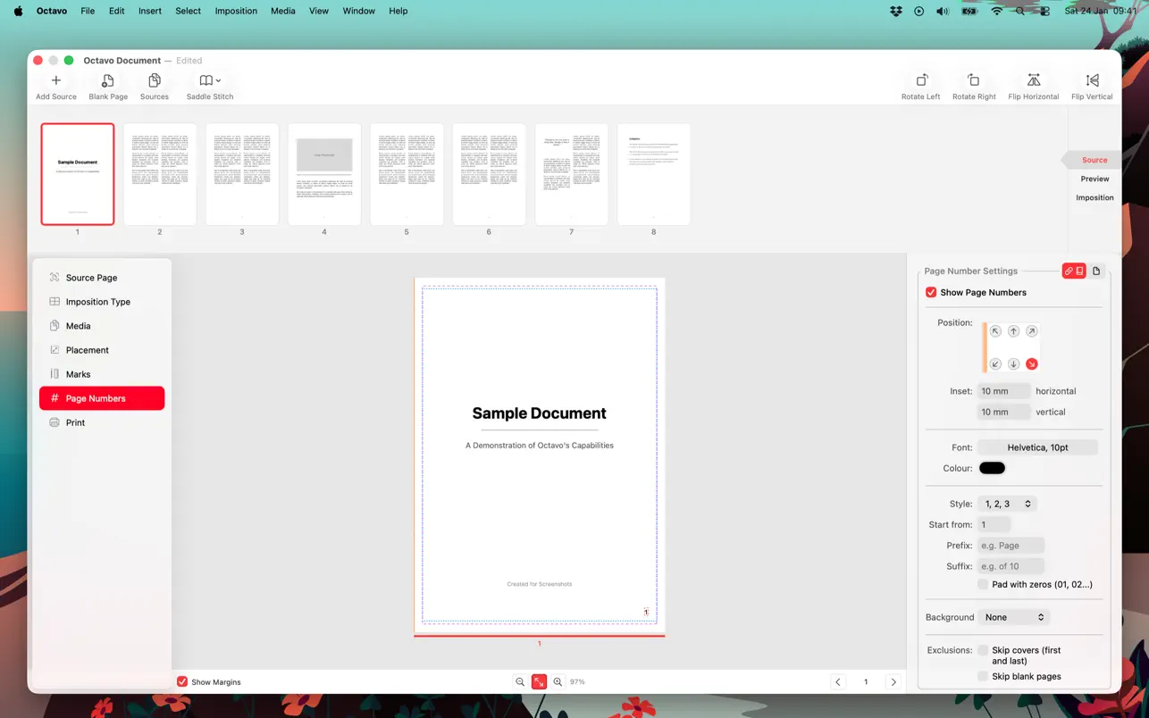This screenshot has width=1149, height=718.
Task: Select Print in the sidebar
Action: 76,422
